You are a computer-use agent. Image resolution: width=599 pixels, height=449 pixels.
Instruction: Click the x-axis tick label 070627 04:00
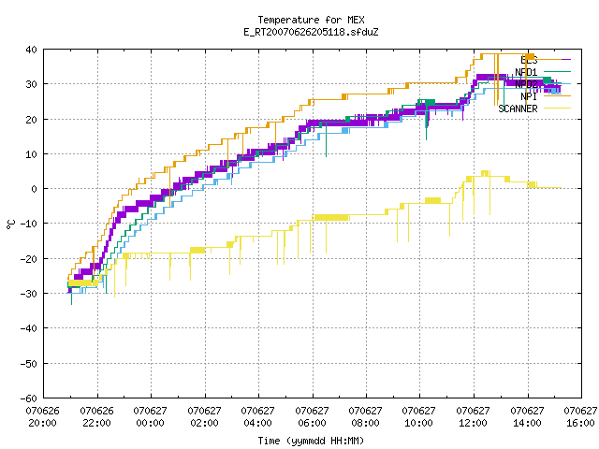pos(258,416)
